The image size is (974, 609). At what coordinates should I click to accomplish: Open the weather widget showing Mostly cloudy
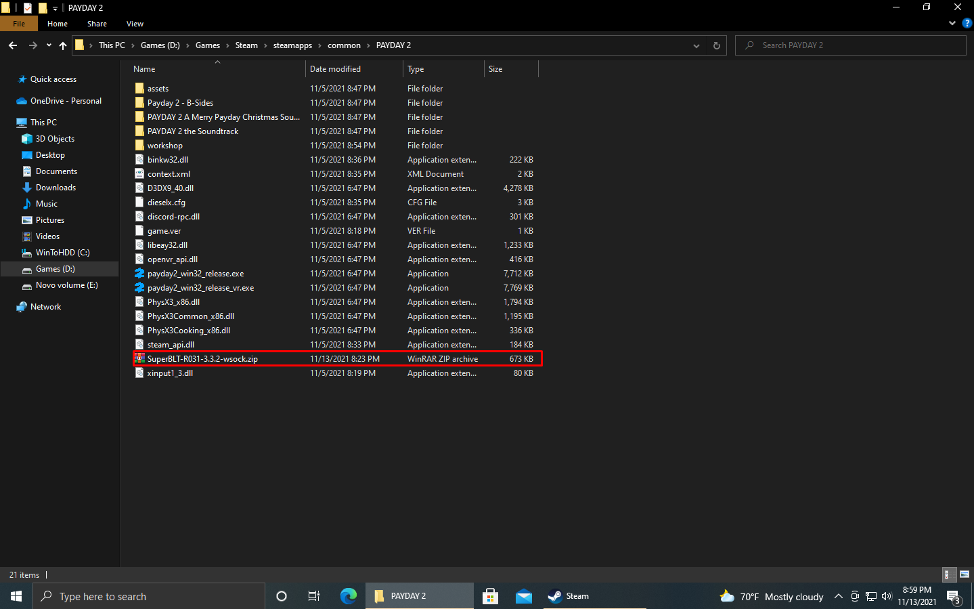tap(772, 596)
